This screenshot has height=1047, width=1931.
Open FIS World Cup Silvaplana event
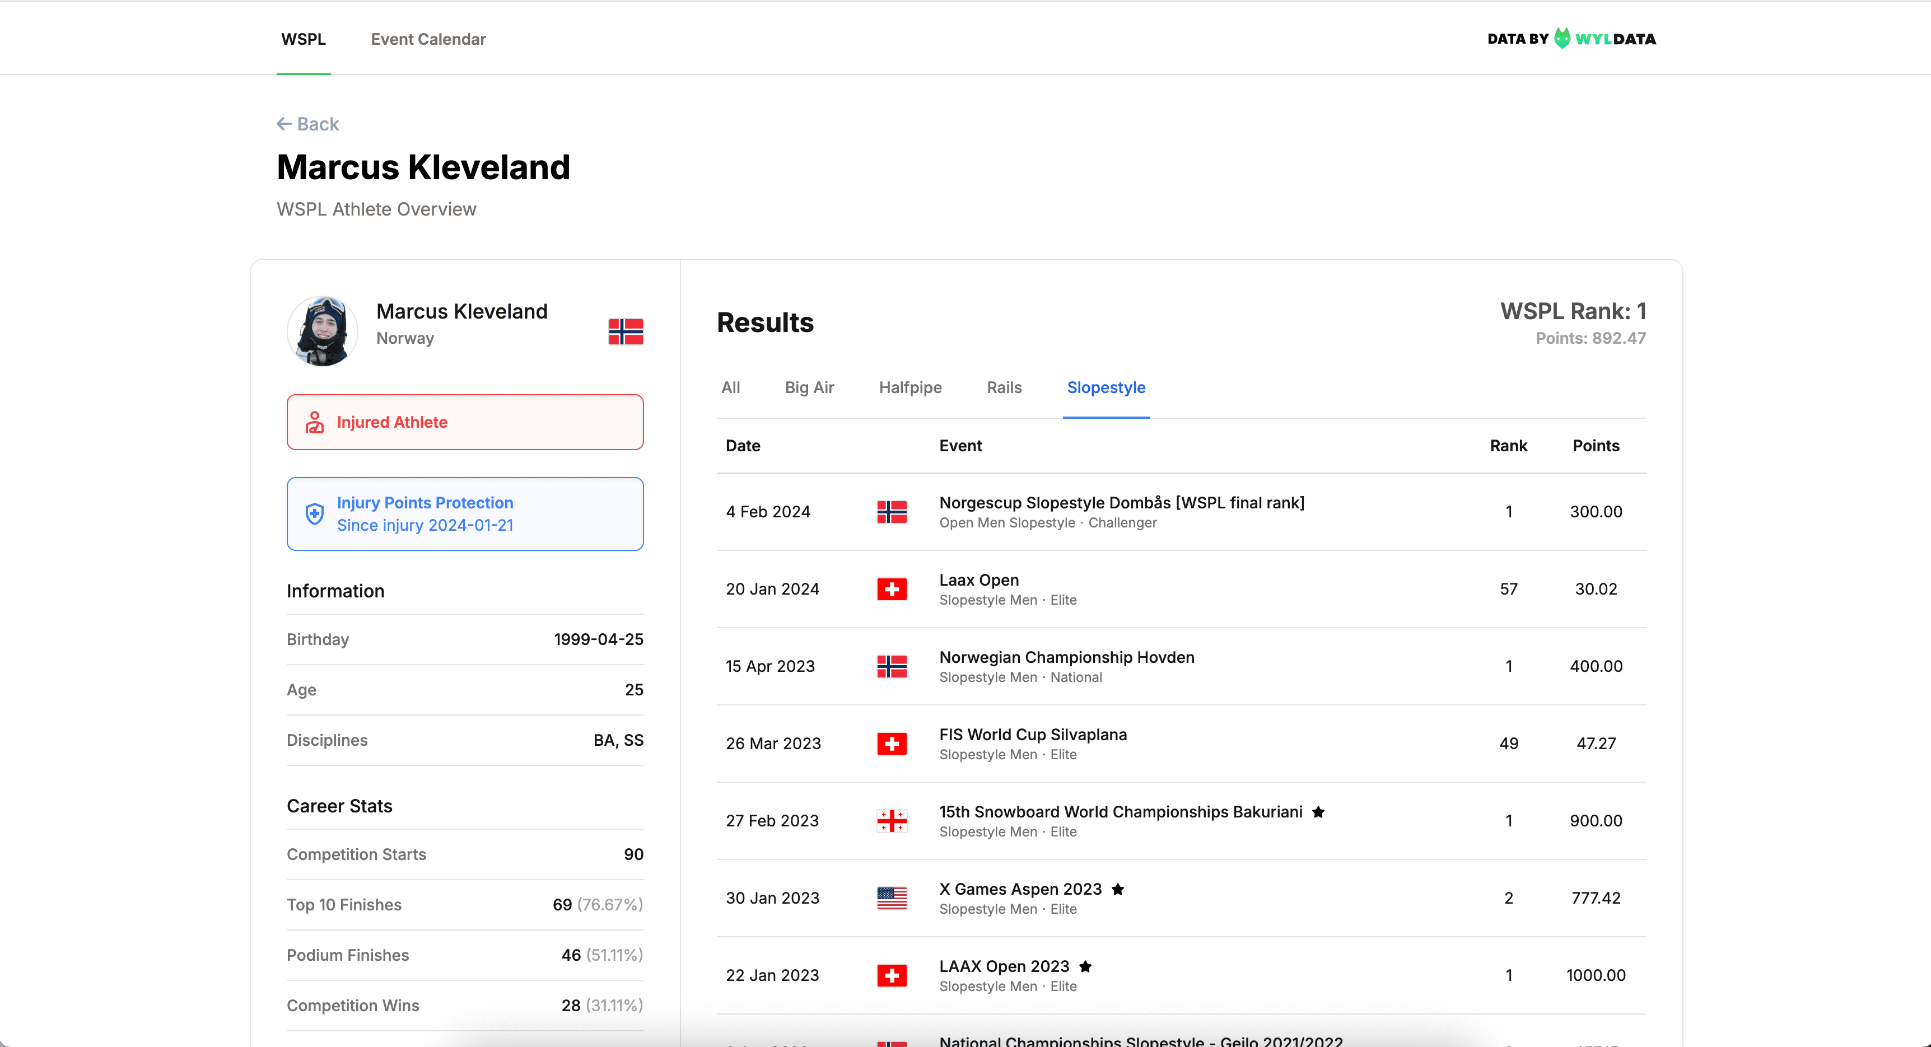point(1033,733)
